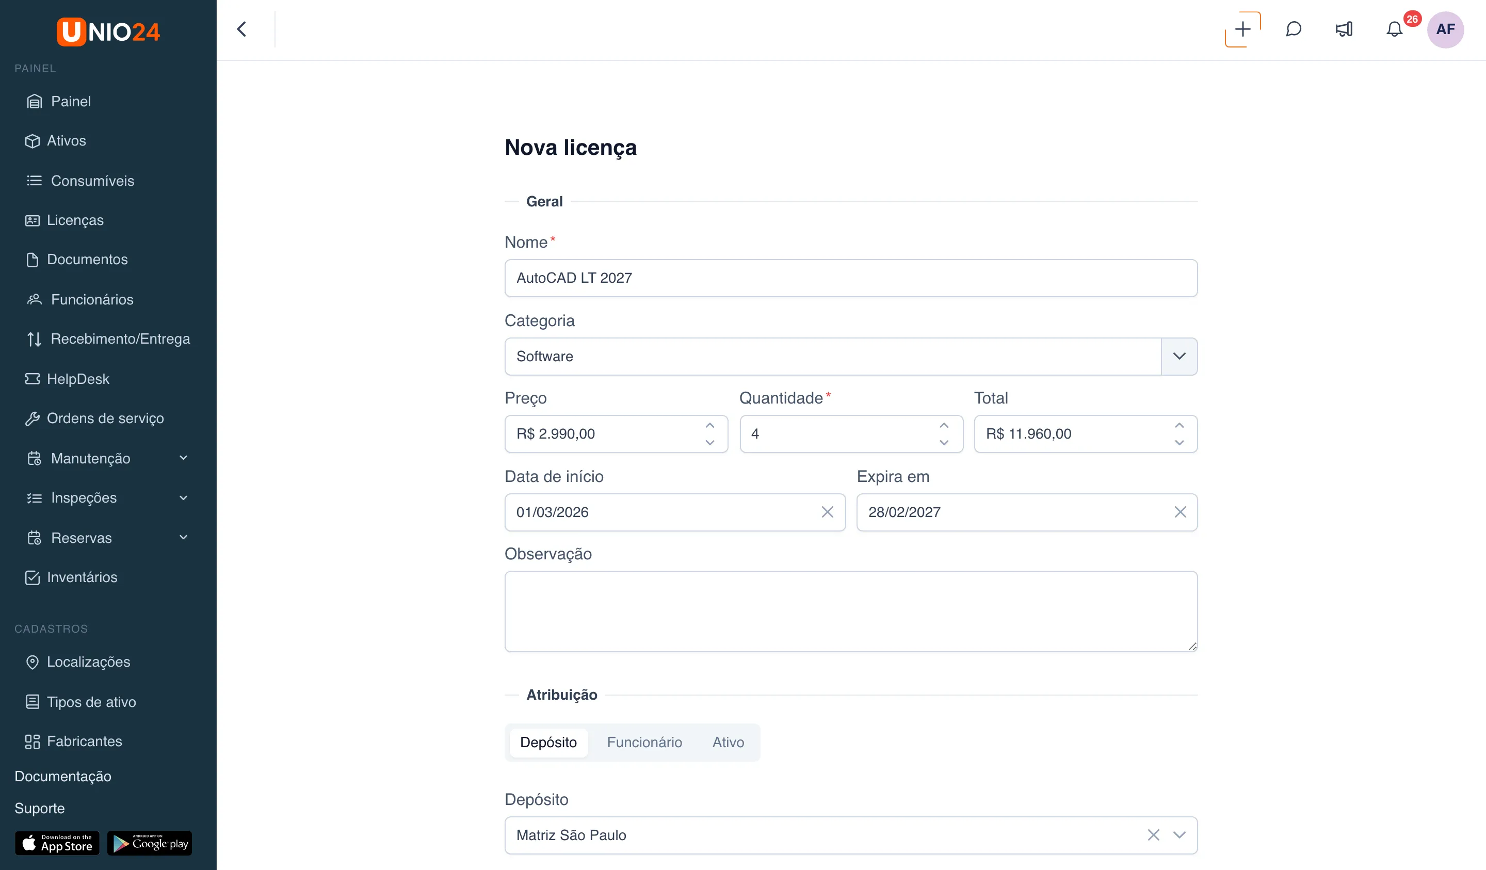Screen dimensions: 1486x870
Task: Open the Depósito dropdown chevron
Action: [x=1179, y=834]
